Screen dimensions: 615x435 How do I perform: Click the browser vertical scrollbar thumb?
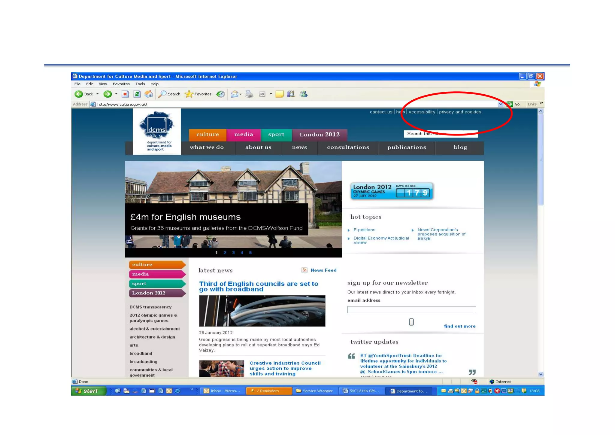[541, 159]
